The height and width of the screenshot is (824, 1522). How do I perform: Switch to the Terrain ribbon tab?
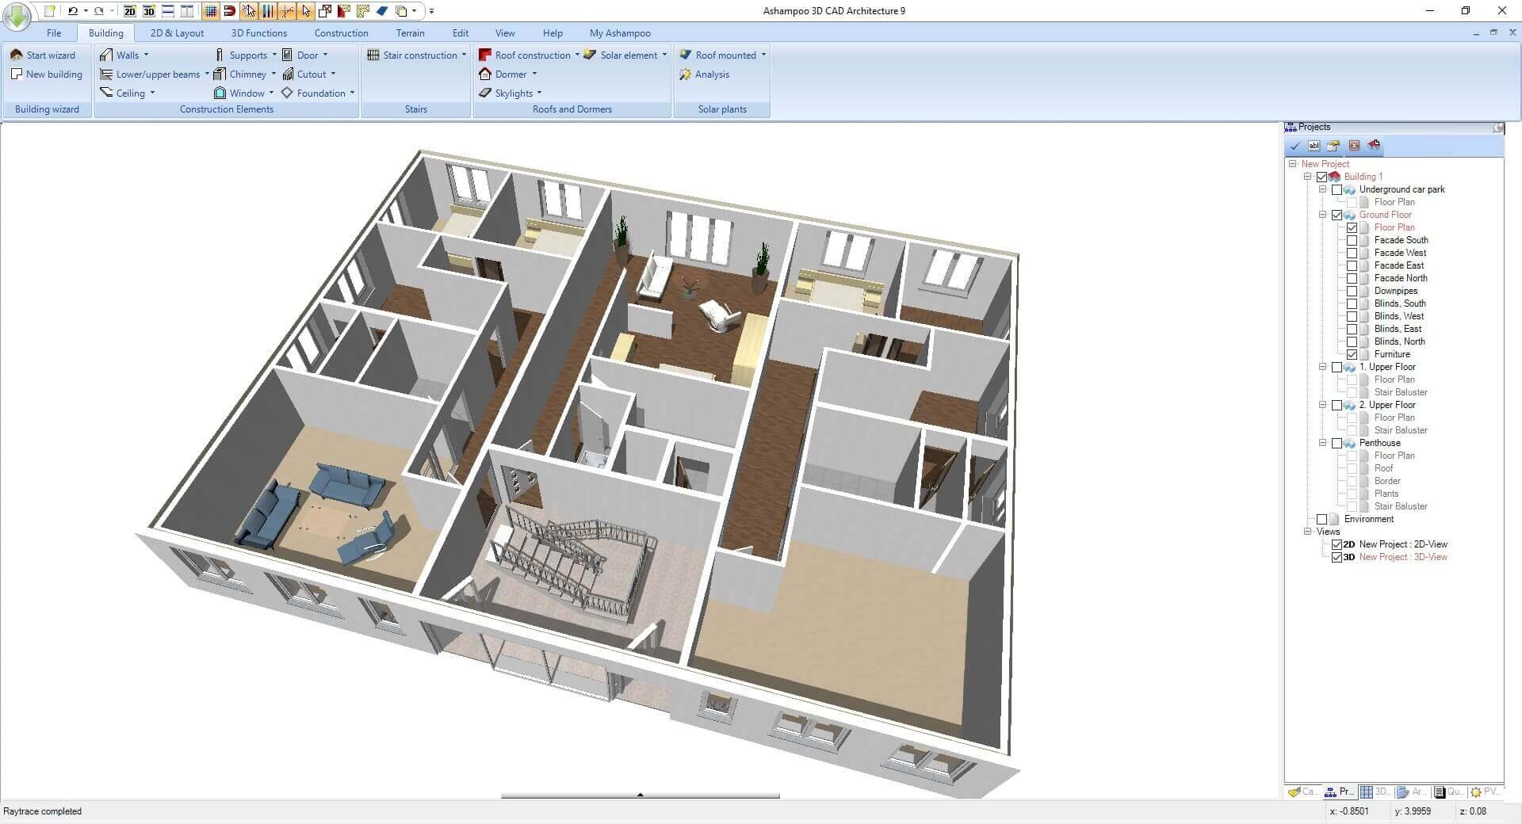(410, 32)
